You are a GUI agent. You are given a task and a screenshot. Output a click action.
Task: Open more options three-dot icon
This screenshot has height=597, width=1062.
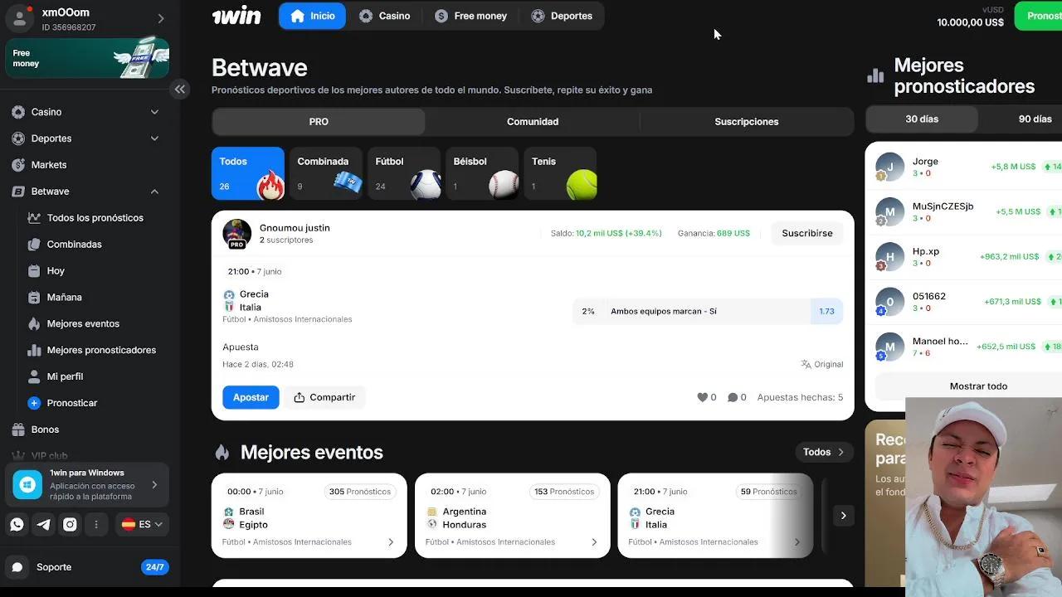pos(96,524)
